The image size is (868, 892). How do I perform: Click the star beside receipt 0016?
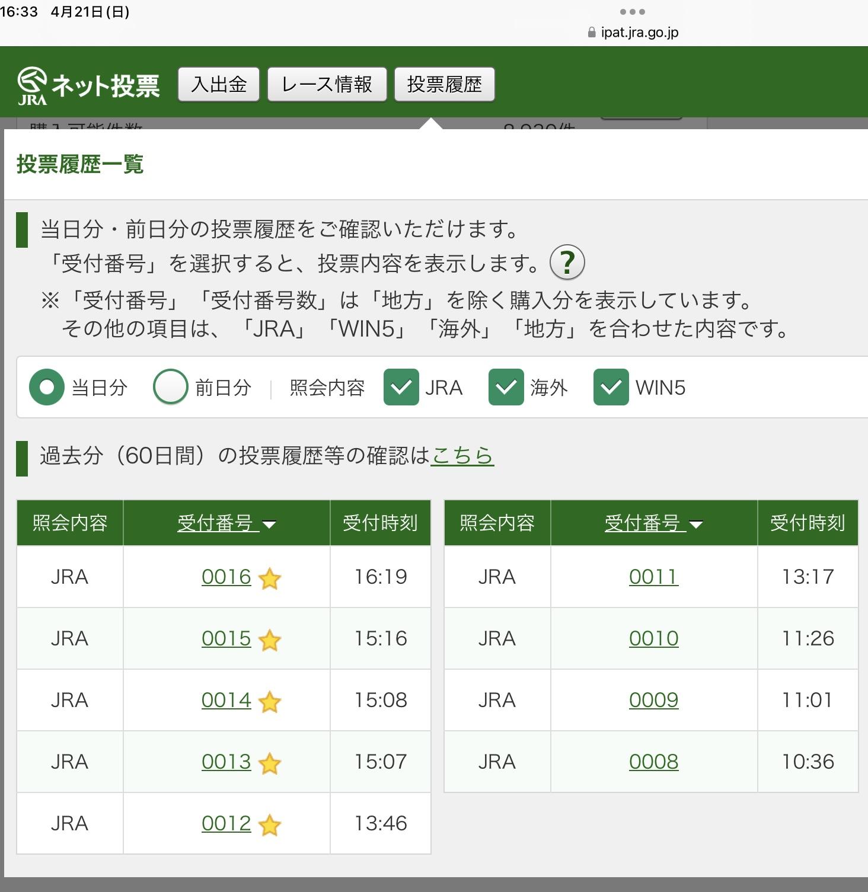pyautogui.click(x=270, y=578)
